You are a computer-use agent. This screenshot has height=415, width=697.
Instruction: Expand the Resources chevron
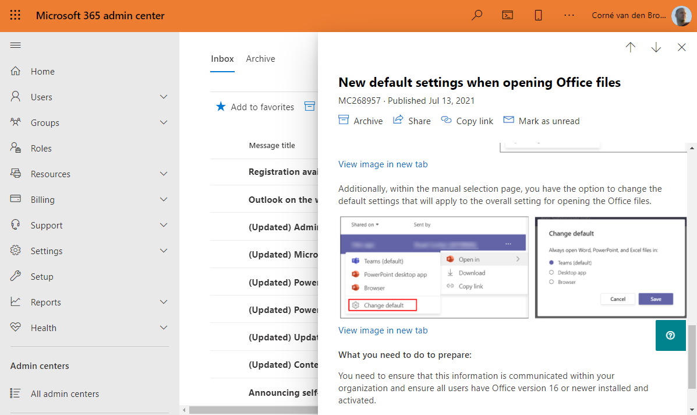coord(164,174)
